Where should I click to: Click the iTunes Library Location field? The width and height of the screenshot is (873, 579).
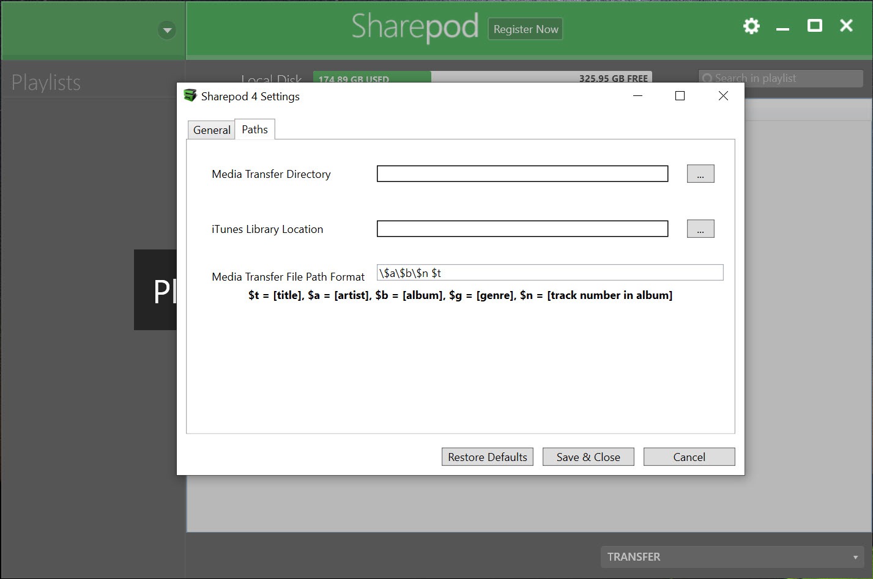pyautogui.click(x=522, y=229)
